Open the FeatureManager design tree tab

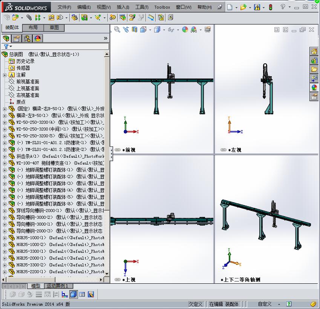point(6,38)
